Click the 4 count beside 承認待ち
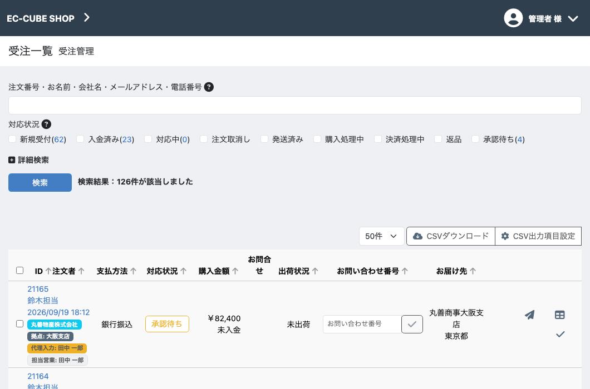The height and width of the screenshot is (389, 590). pos(520,139)
